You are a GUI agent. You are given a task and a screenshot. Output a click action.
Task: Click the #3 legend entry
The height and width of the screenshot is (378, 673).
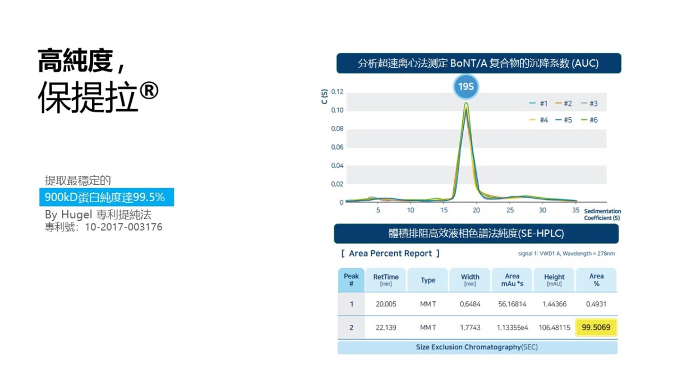(589, 104)
